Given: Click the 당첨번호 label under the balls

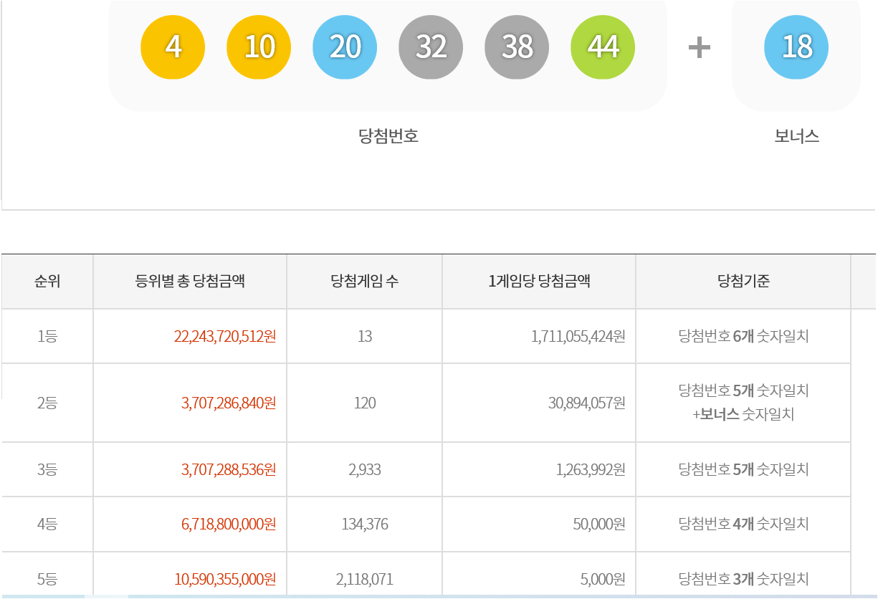Looking at the screenshot, I should tap(388, 136).
